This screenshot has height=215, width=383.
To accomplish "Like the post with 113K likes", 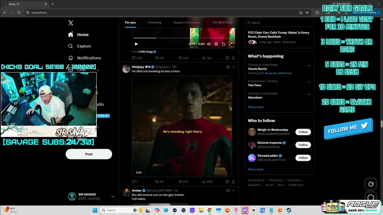I will pos(183,58).
